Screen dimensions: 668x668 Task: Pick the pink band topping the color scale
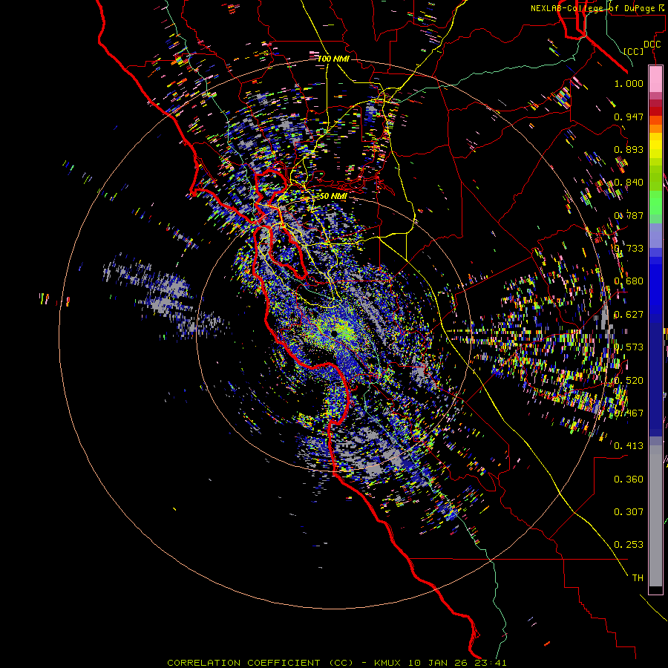tap(655, 79)
